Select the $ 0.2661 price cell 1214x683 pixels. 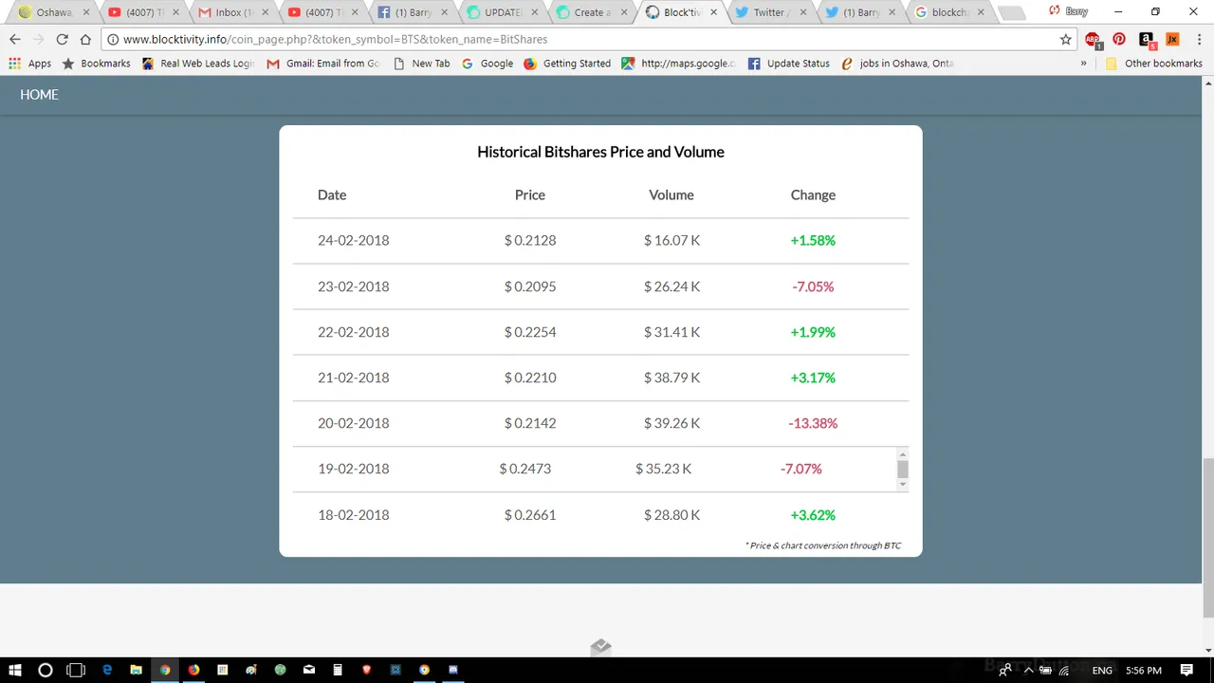530,515
